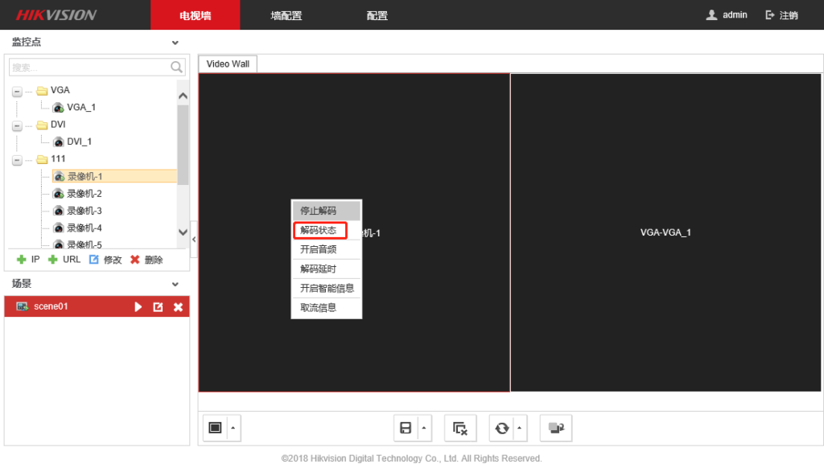Image resolution: width=824 pixels, height=472 pixels.
Task: Collapse the 监控点 panel chevron
Action: click(x=175, y=43)
